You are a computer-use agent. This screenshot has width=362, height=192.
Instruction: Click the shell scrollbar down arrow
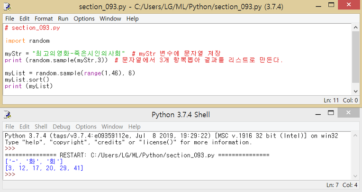click(355, 176)
